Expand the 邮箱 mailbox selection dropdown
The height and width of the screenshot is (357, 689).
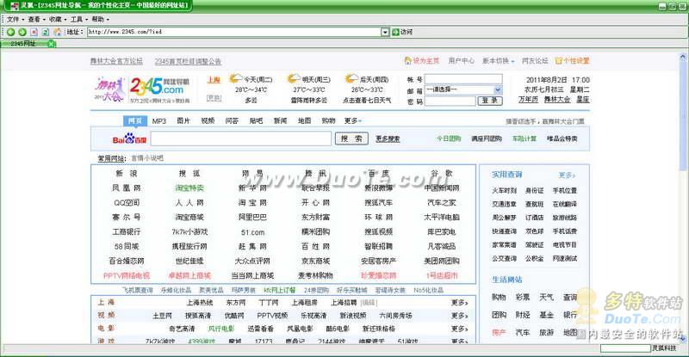coord(497,89)
